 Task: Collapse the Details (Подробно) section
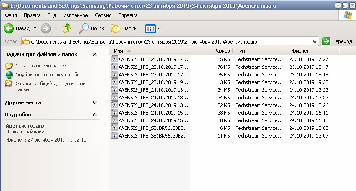(x=94, y=115)
